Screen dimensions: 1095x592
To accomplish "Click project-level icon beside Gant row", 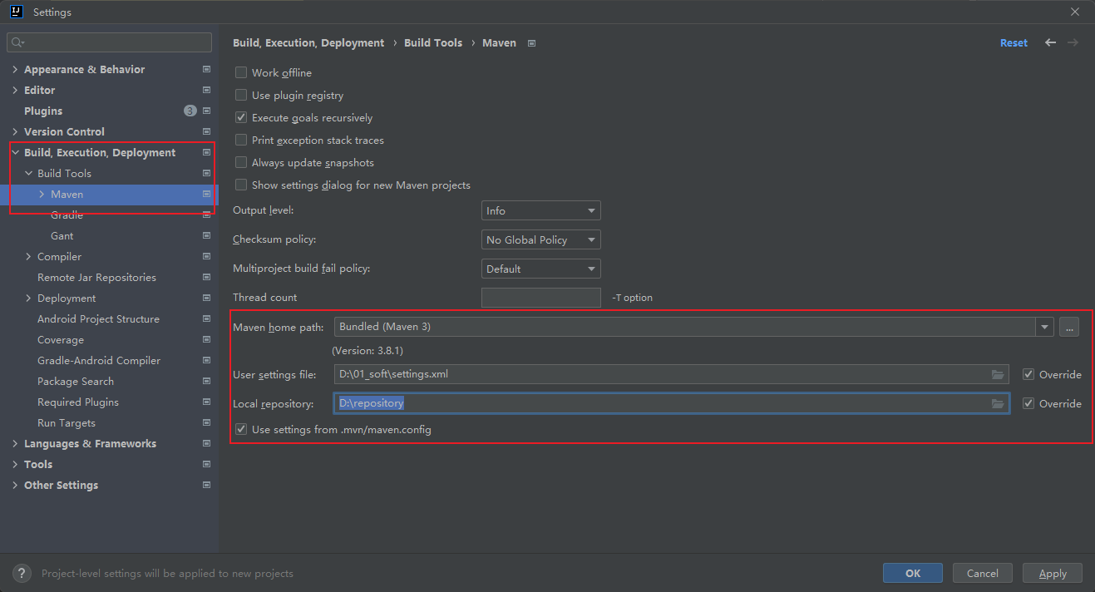I will coord(206,236).
